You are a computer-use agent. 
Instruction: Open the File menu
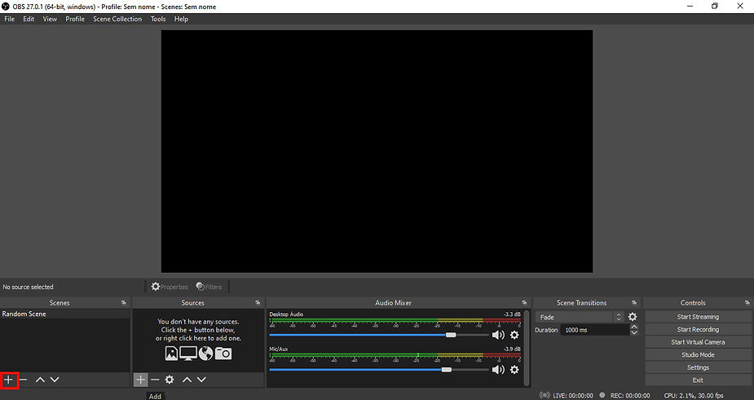coord(10,19)
